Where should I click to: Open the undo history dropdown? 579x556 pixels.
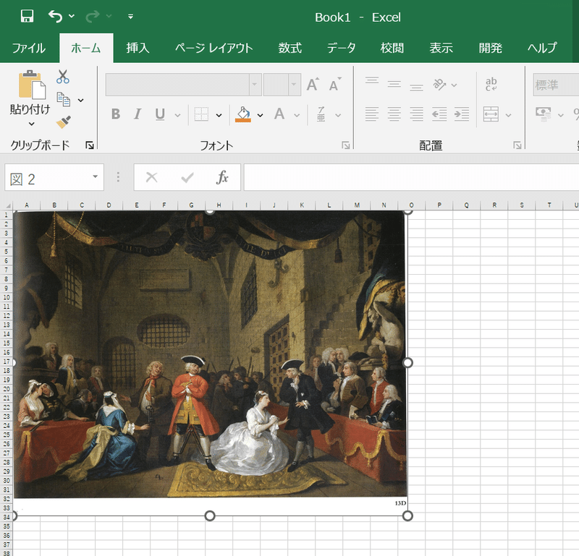[x=72, y=16]
